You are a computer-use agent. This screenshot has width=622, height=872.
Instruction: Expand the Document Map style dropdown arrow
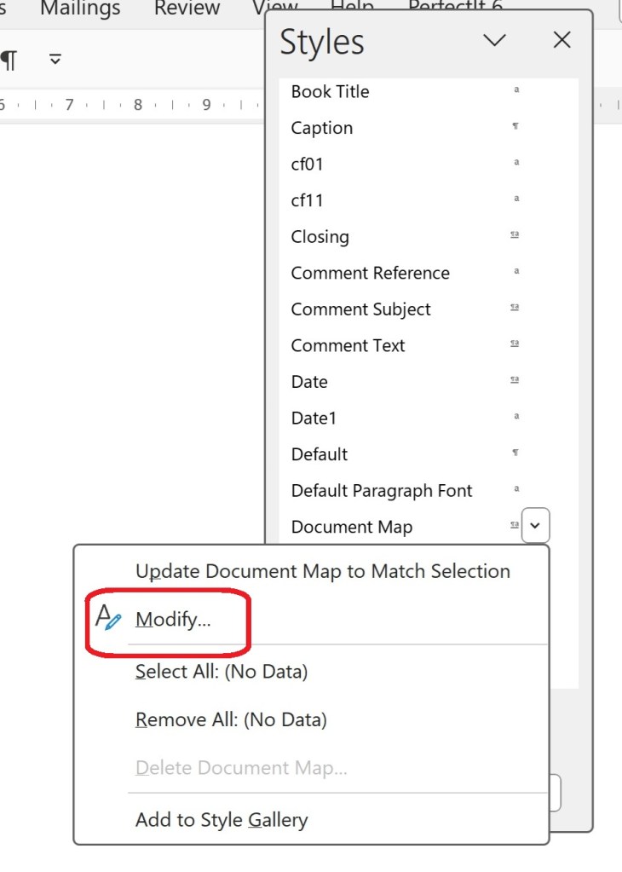535,526
